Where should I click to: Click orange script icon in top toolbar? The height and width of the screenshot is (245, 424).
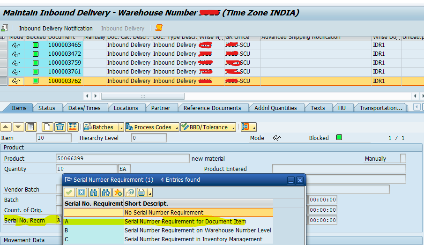tap(159, 28)
